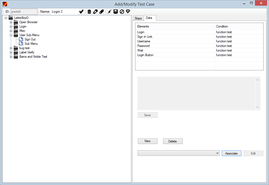The width and height of the screenshot is (269, 185).
Task: Click the checkmark confirm icon in toolbar
Action: (x=81, y=12)
